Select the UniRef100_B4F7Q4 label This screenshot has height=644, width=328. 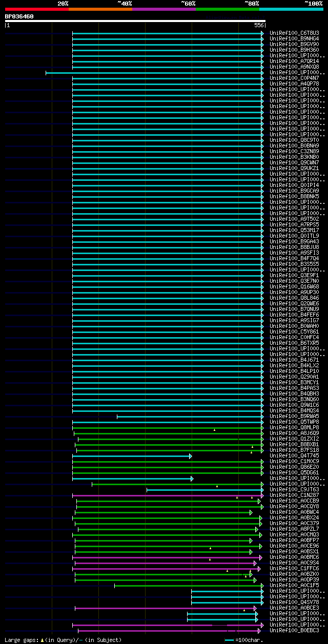(294, 258)
